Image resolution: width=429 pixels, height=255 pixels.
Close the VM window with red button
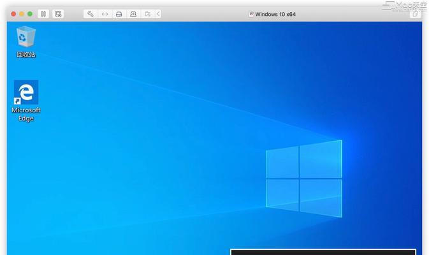(x=13, y=14)
